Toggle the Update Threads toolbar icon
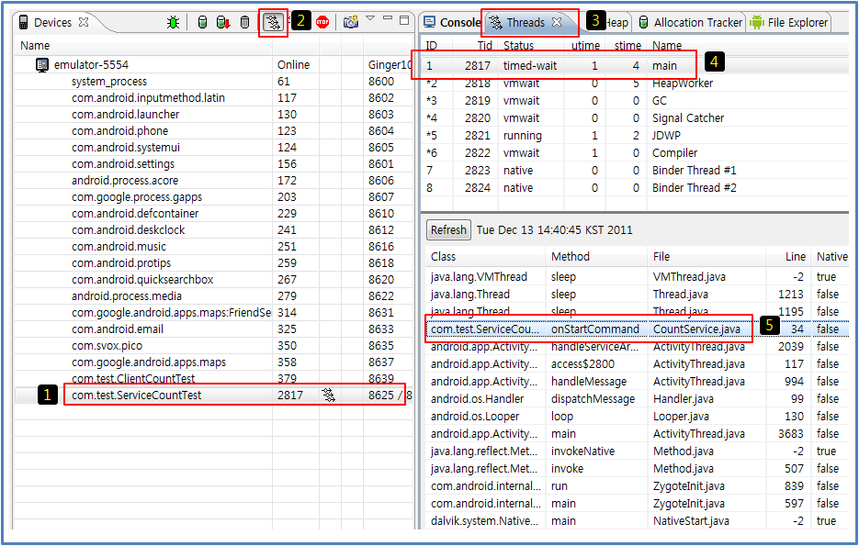 pyautogui.click(x=272, y=22)
